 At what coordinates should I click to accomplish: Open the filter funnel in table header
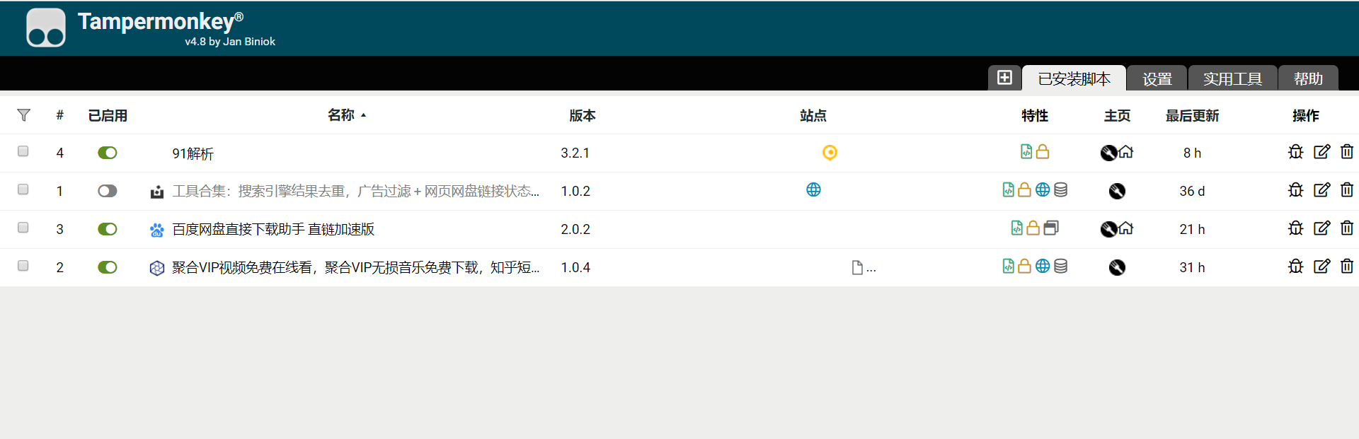pyautogui.click(x=23, y=115)
